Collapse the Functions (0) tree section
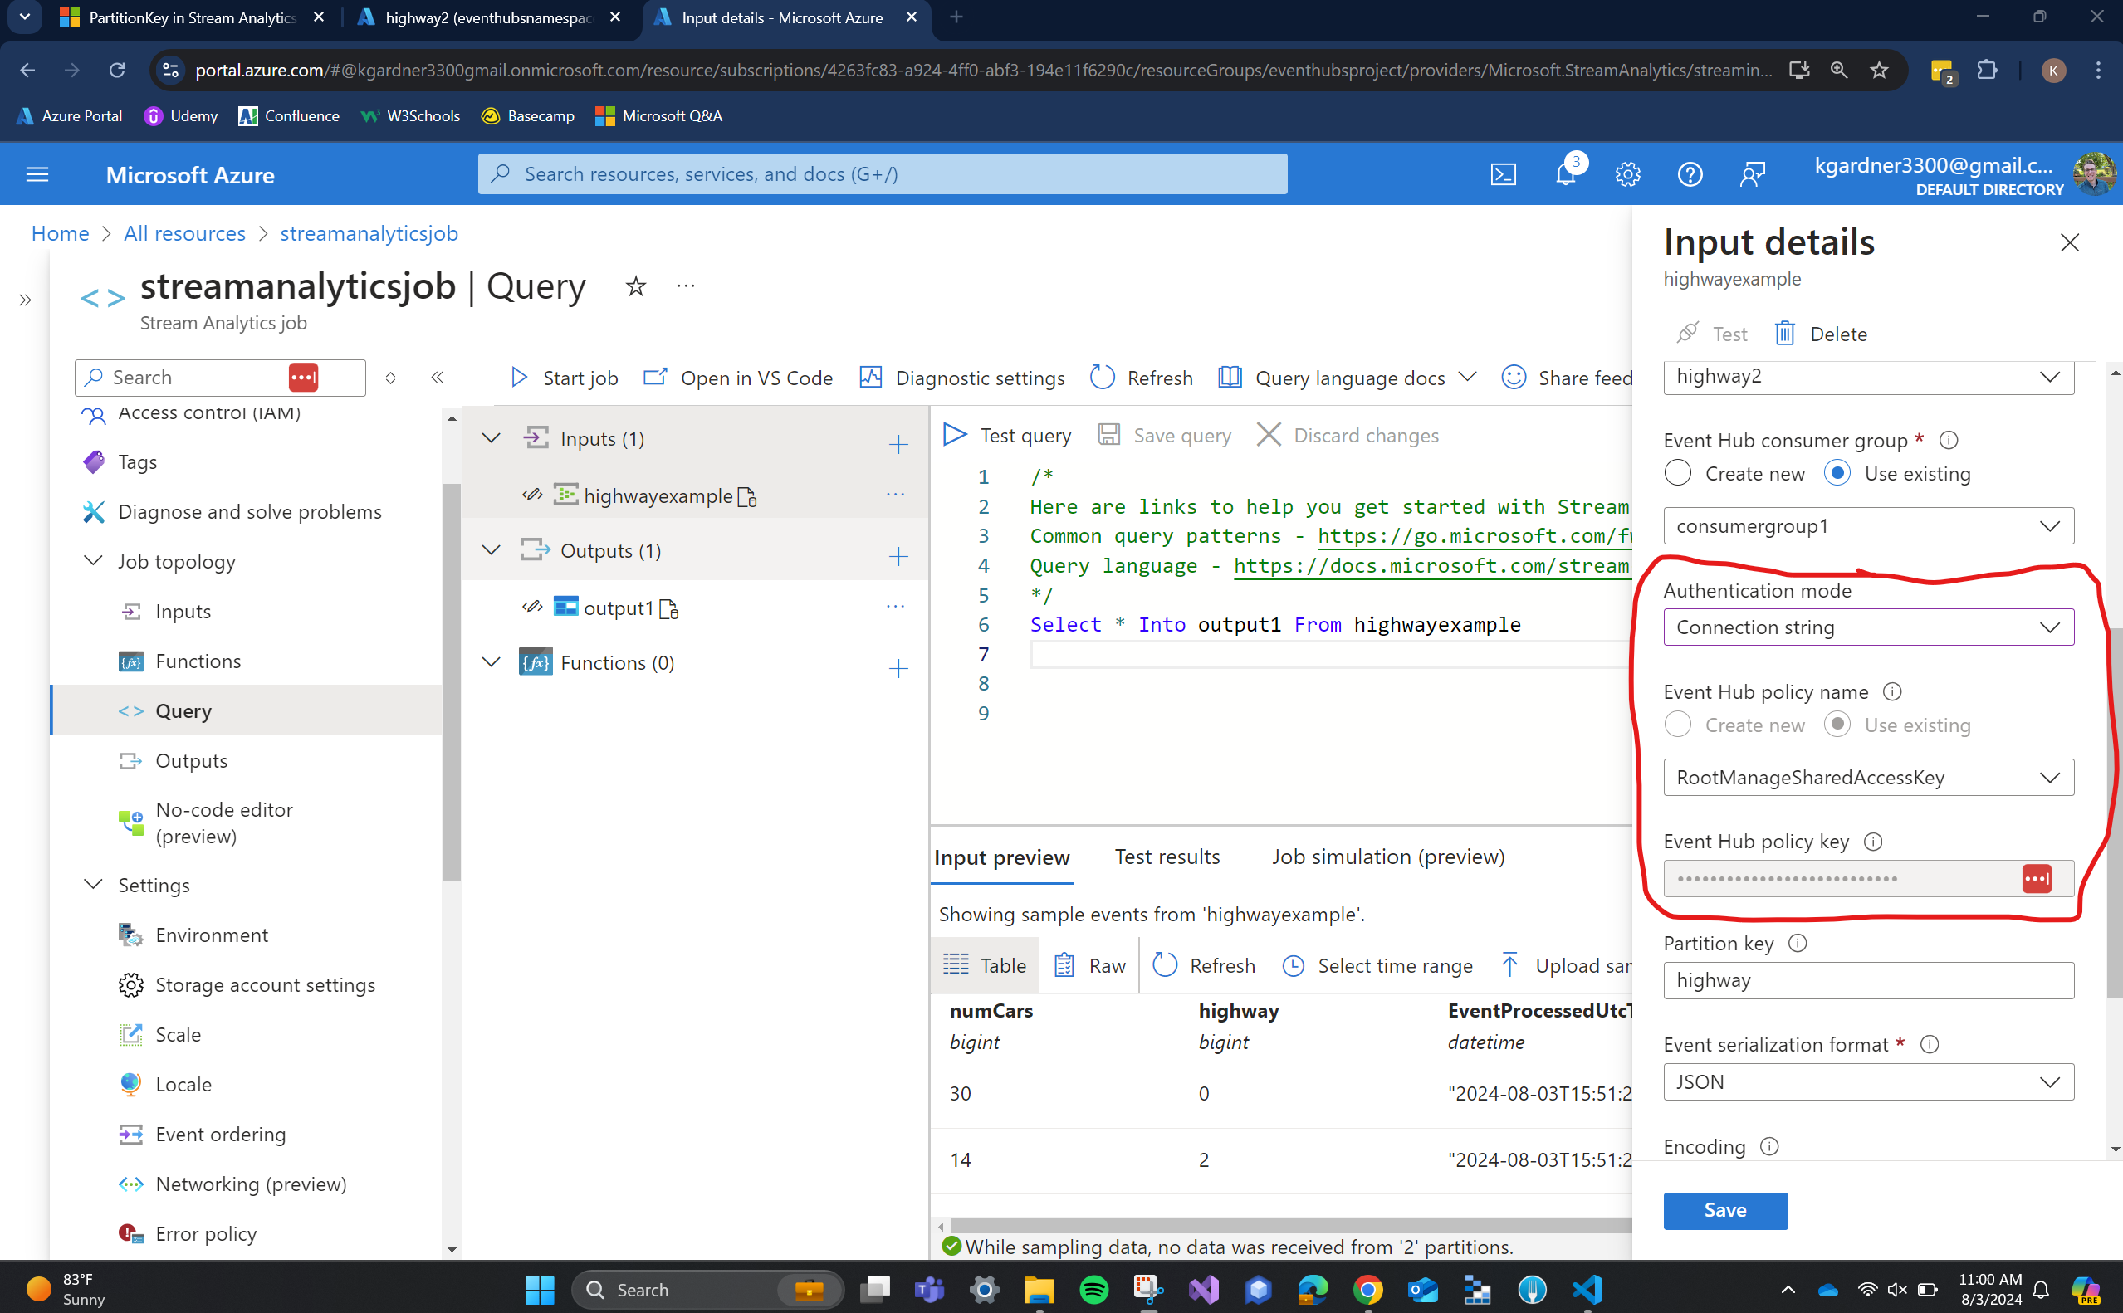Image resolution: width=2123 pixels, height=1313 pixels. 491,661
